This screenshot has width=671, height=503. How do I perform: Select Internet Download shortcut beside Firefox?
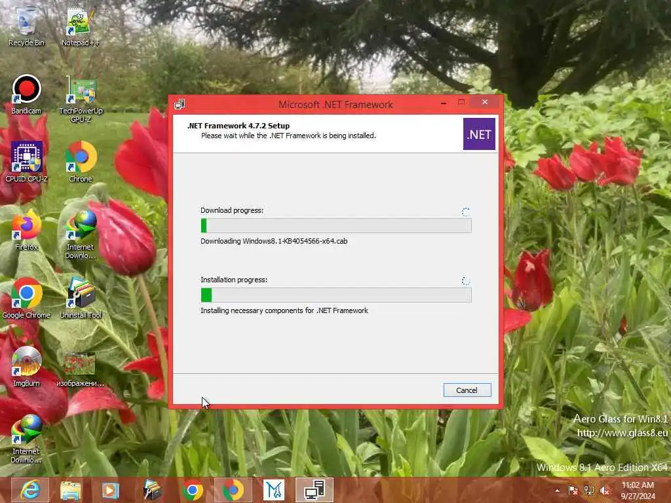click(81, 234)
